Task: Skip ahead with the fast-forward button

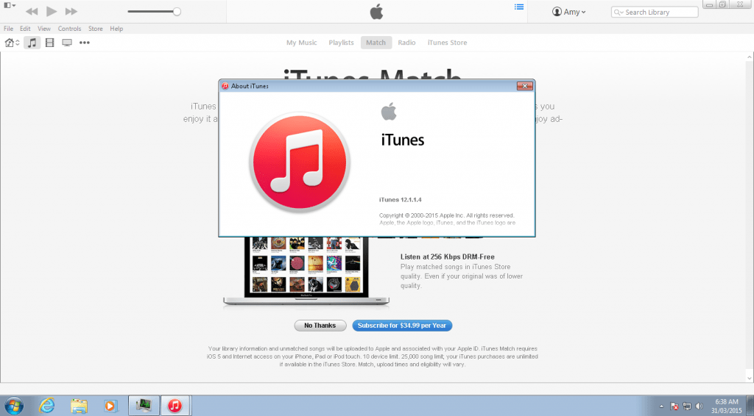Action: click(71, 12)
